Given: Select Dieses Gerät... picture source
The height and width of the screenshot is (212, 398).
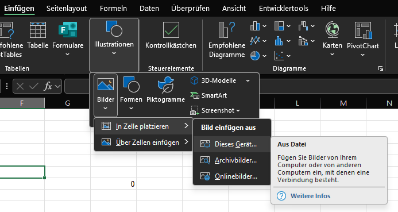Looking at the screenshot, I should click(232, 144).
